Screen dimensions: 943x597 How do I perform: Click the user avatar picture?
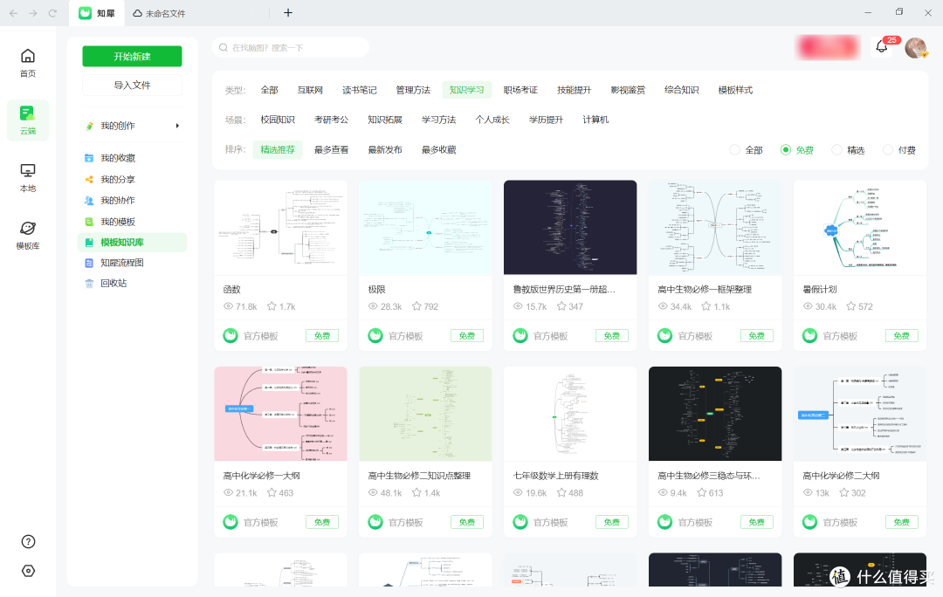click(x=916, y=47)
